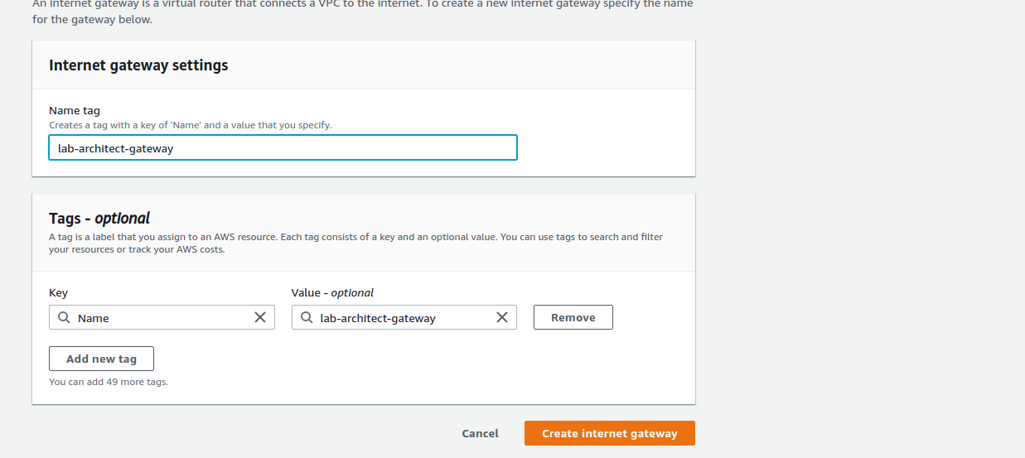The image size is (1025, 458).
Task: Click the 'Internet gateway settings' heading
Action: 138,65
